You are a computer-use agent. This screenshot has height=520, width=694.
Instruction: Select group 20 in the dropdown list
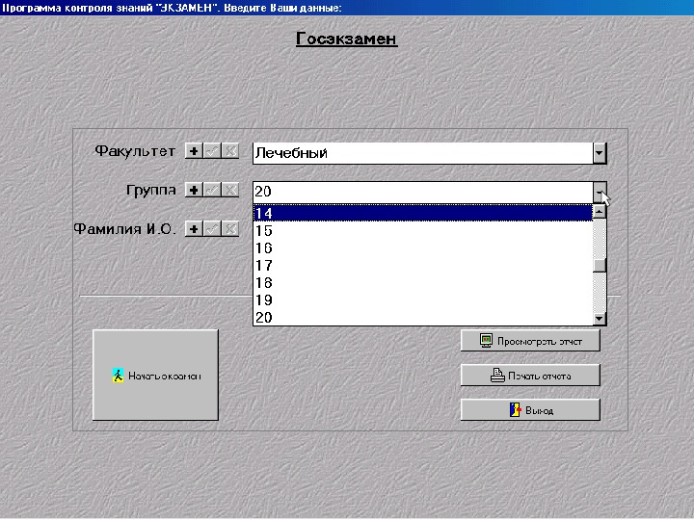pyautogui.click(x=423, y=317)
